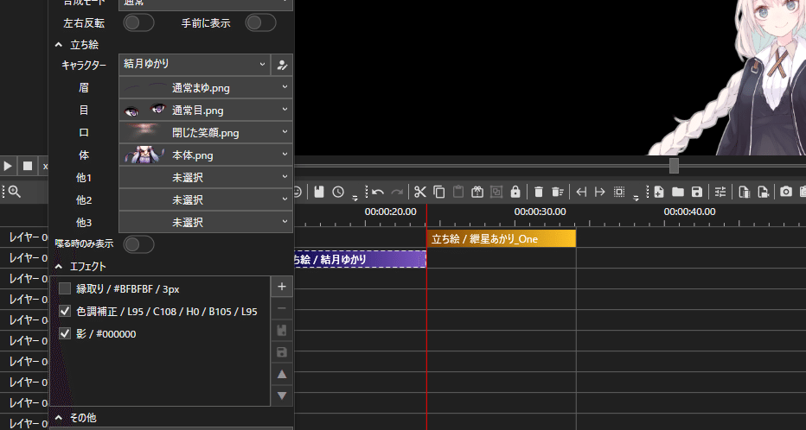This screenshot has width=806, height=430.
Task: Open the 眉 dropdown showing 通常まゆ.png
Action: click(x=206, y=87)
